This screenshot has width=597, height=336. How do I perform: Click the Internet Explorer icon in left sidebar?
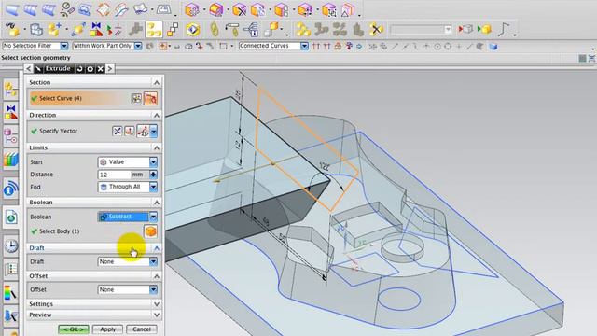pyautogui.click(x=11, y=217)
